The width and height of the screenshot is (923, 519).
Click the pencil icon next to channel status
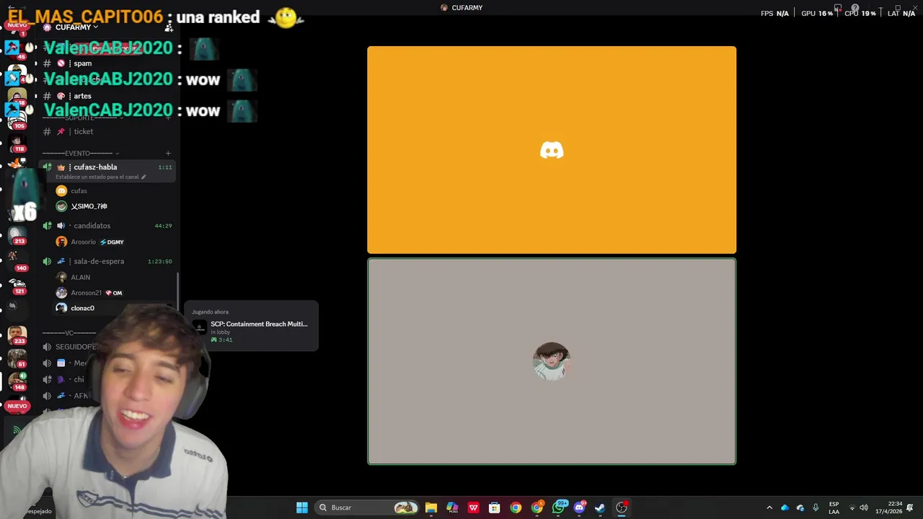click(143, 177)
